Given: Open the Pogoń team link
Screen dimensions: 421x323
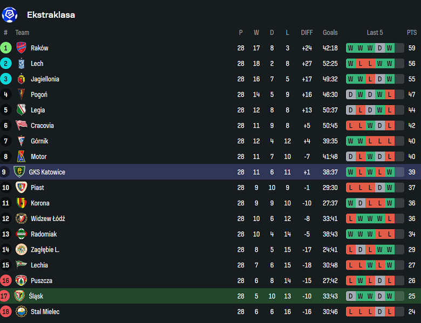Looking at the screenshot, I should pyautogui.click(x=39, y=95).
